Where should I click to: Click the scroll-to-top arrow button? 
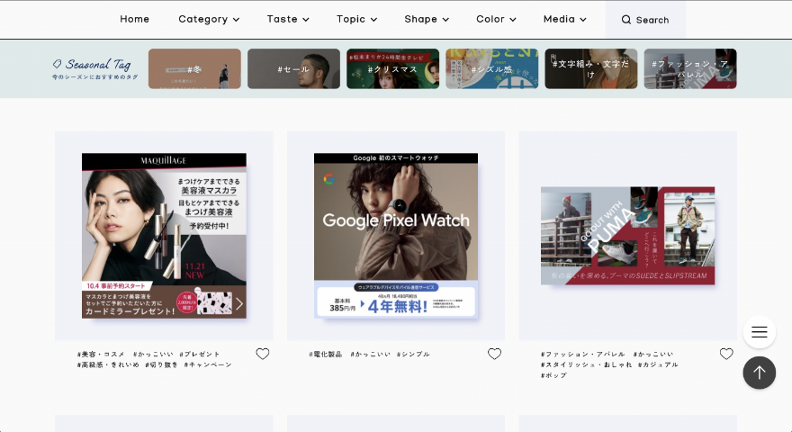click(760, 373)
